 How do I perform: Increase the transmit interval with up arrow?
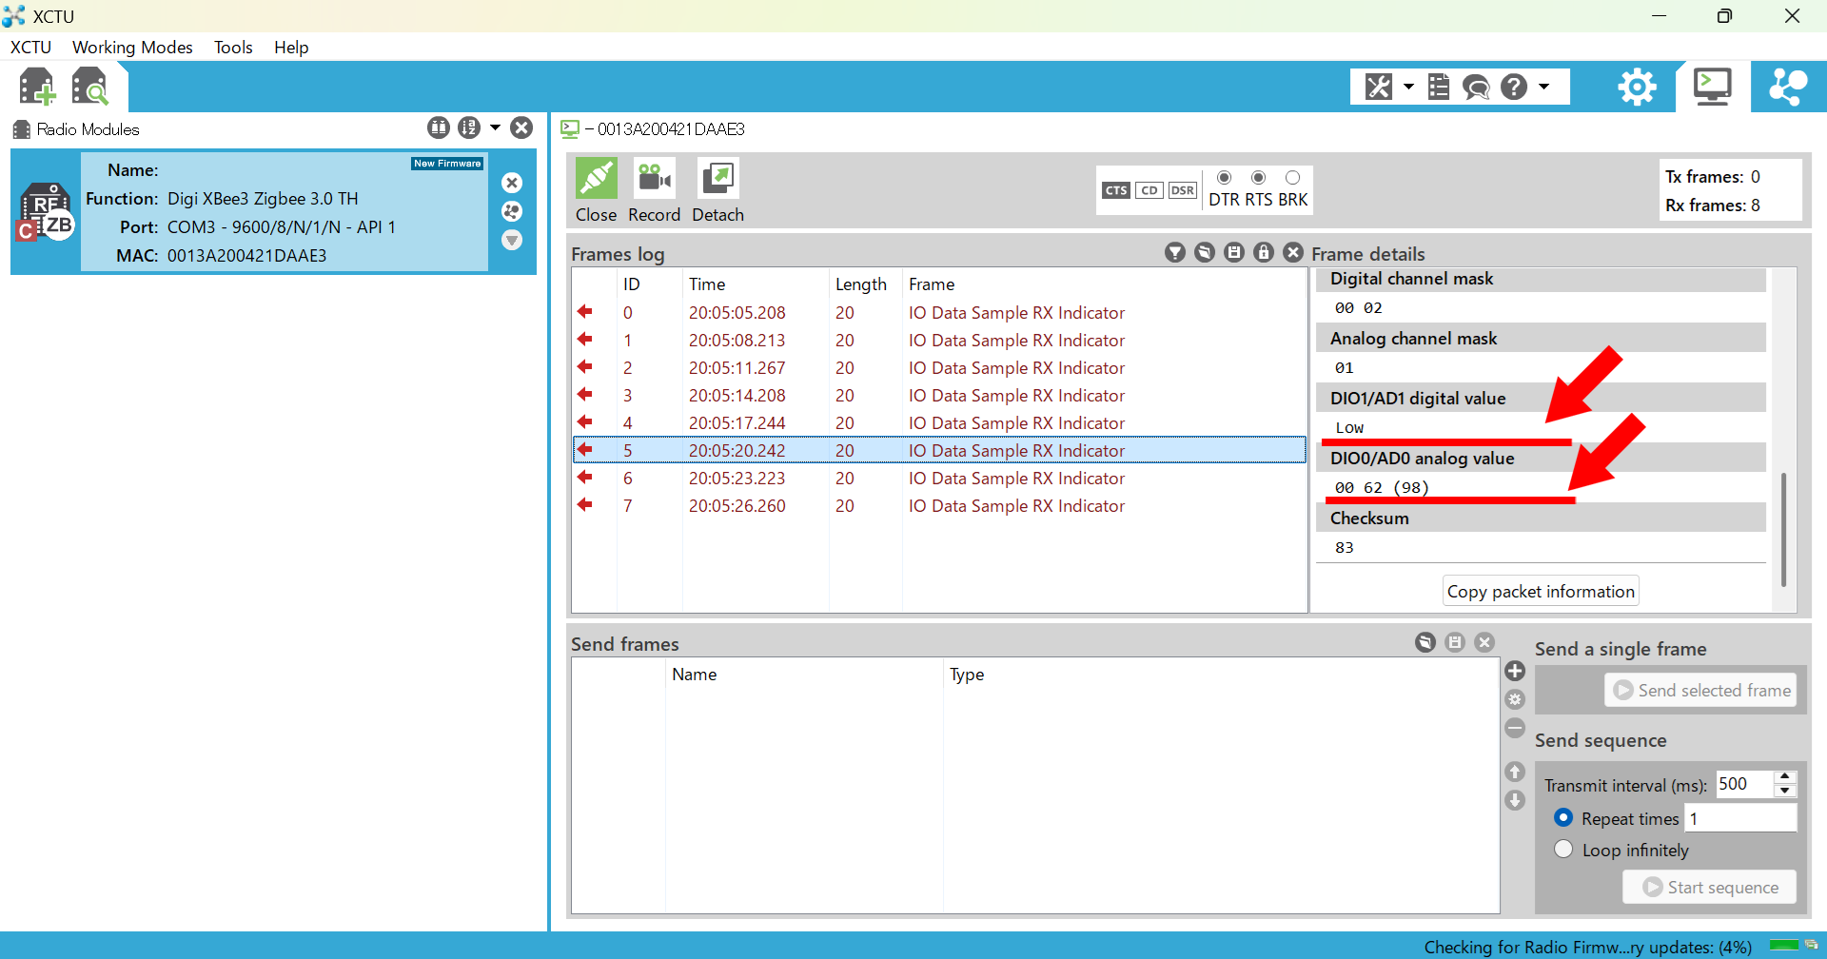(1785, 777)
